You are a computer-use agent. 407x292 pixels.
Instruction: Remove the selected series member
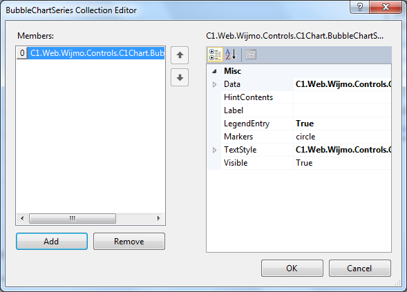pyautogui.click(x=129, y=241)
